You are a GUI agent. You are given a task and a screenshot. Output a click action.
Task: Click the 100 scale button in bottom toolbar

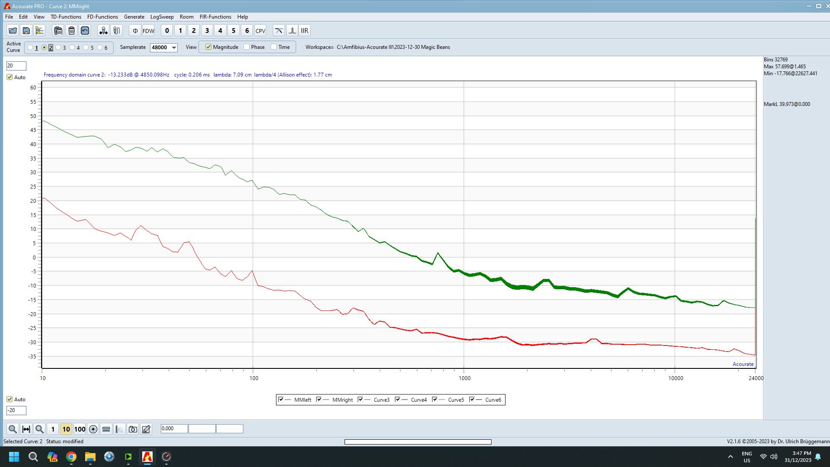(x=80, y=429)
